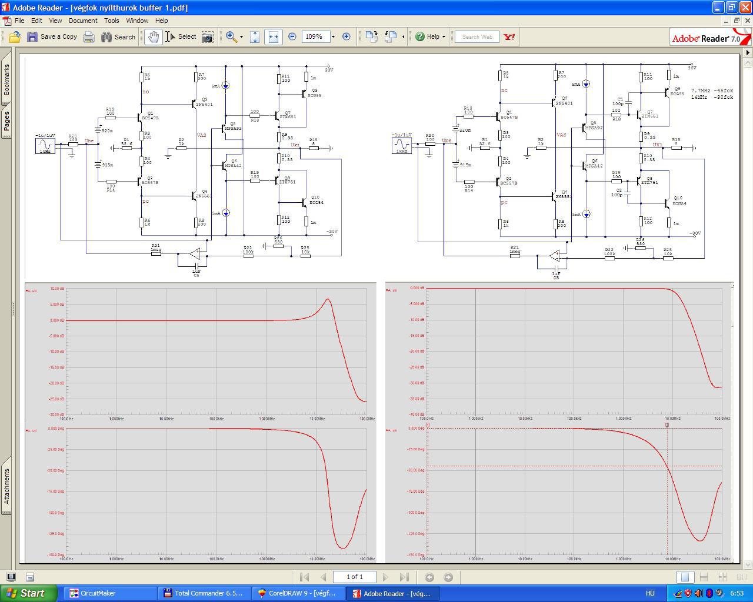
Task: Click the right-side panel expand arrow
Action: coord(748,52)
